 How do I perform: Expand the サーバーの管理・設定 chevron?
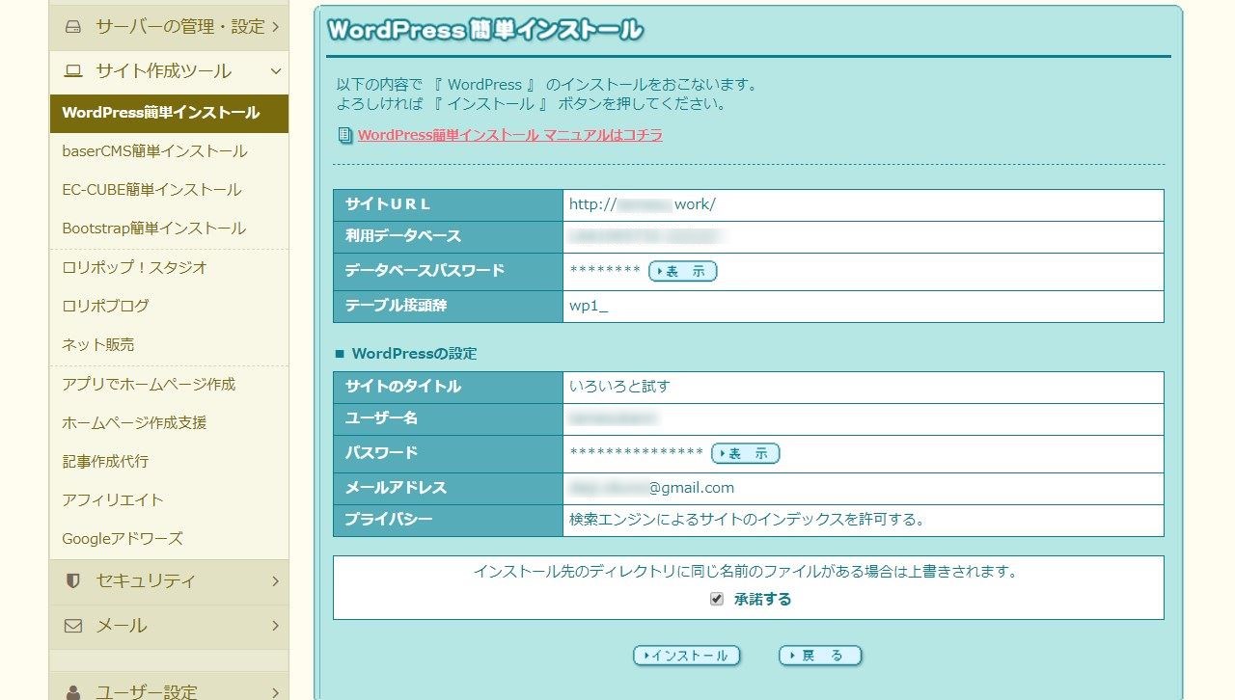(275, 27)
